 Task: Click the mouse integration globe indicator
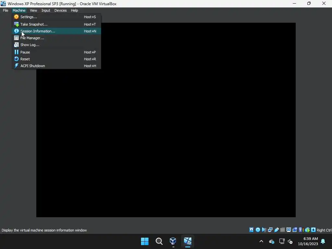click(x=307, y=230)
